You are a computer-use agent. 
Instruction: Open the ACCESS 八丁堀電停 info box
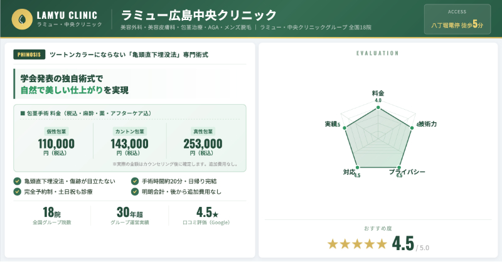coord(457,19)
